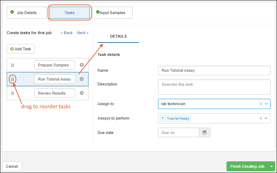The height and width of the screenshot is (173, 277).
Task: Remove the Run Tutorial Assay task
Action: [82, 79]
